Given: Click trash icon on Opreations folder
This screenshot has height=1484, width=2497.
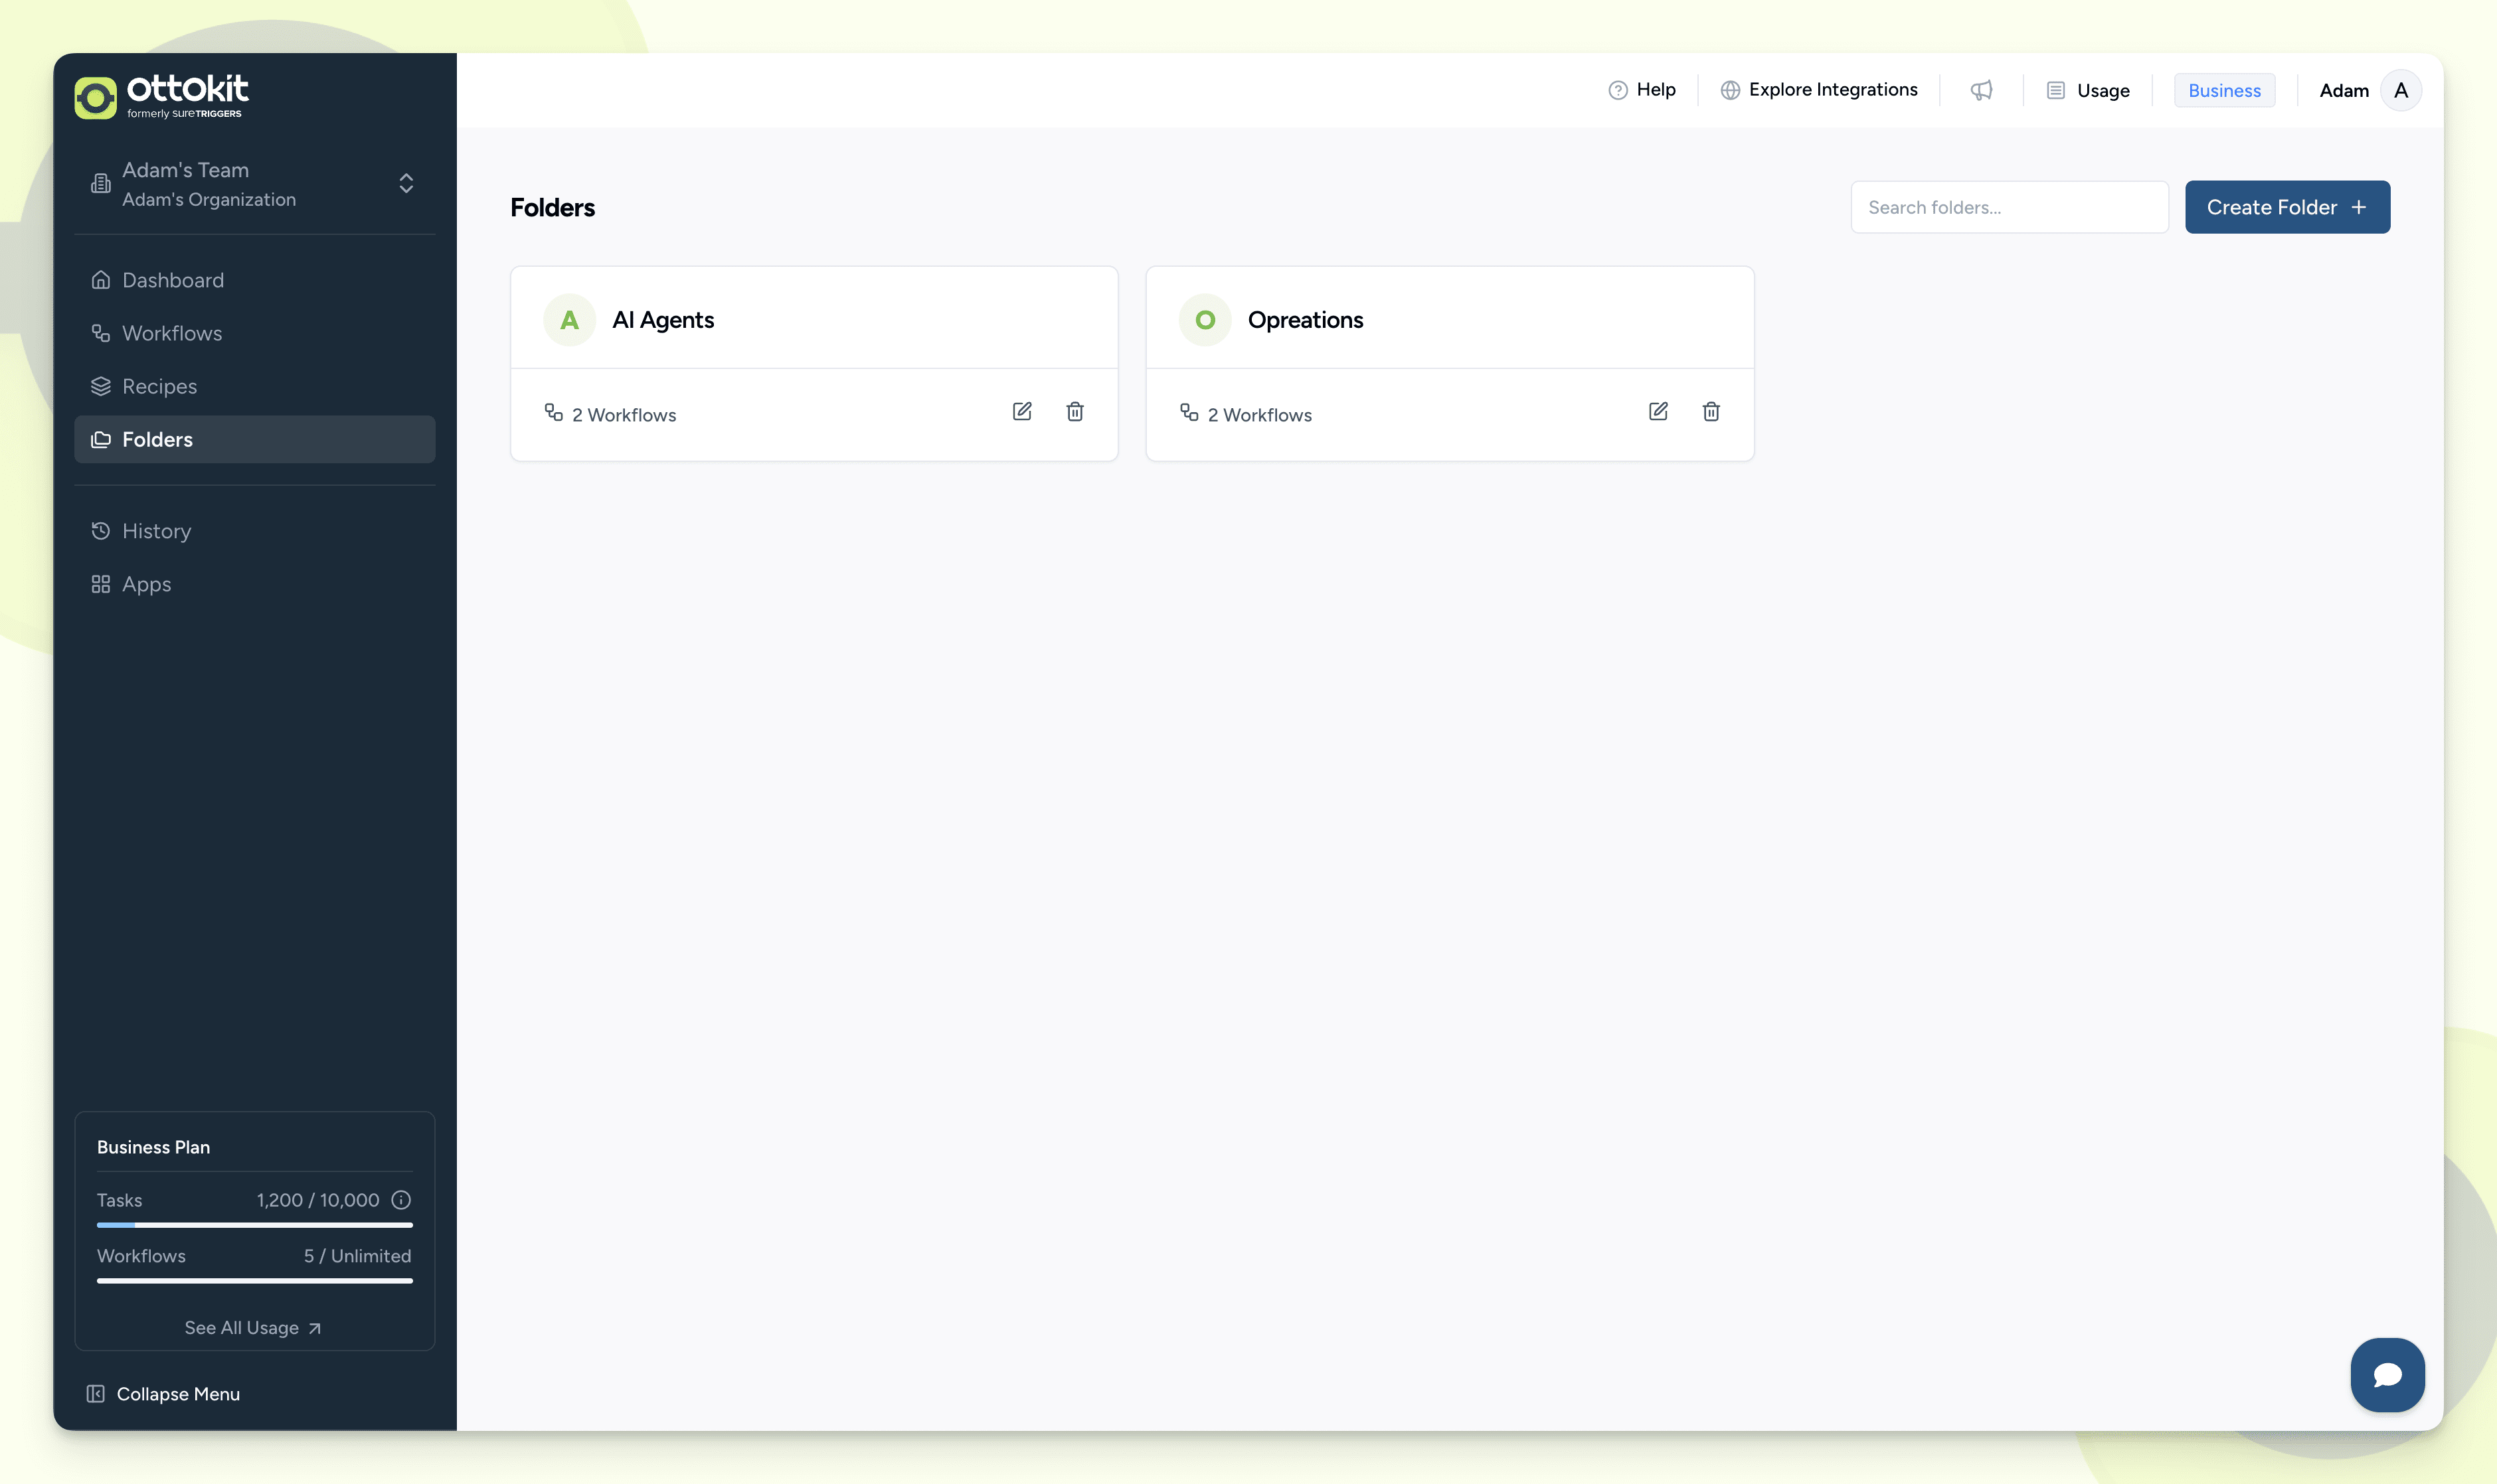Looking at the screenshot, I should (1711, 412).
